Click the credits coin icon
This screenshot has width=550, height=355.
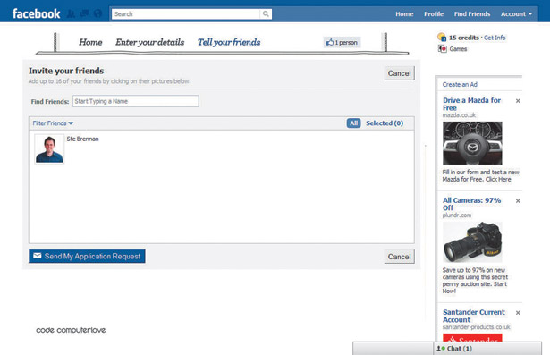pyautogui.click(x=442, y=38)
